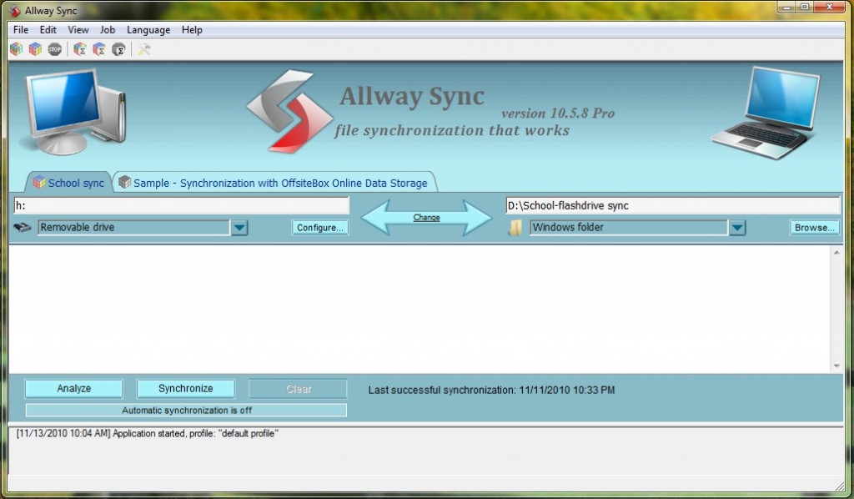854x499 pixels.
Task: Click the results pane scrollbar up arrow
Action: [836, 252]
